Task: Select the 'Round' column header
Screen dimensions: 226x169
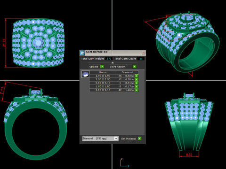Action: click(x=103, y=72)
